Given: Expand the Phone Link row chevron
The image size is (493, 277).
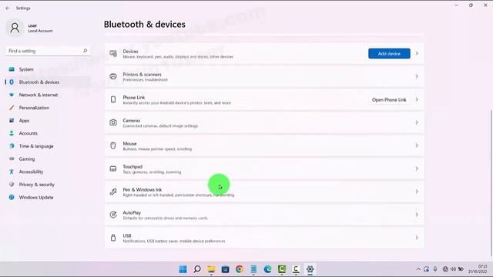Looking at the screenshot, I should coord(417,100).
